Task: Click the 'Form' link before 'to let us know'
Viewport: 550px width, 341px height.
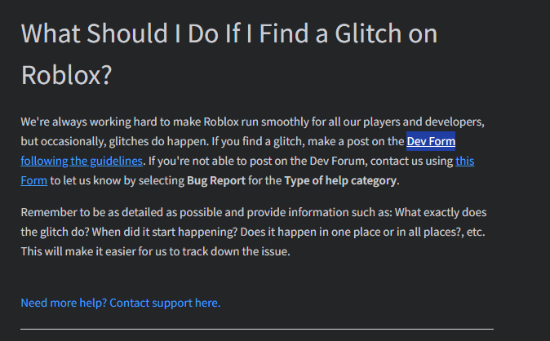Action: (x=33, y=180)
